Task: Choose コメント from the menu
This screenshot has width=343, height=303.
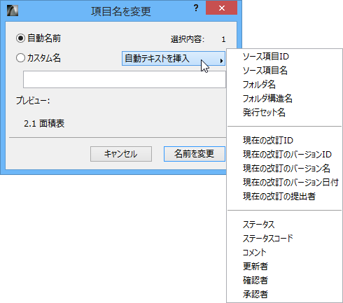Action: coord(284,253)
